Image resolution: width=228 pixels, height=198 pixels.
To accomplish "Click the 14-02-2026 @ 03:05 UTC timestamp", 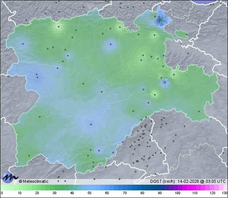I will pos(203,181).
